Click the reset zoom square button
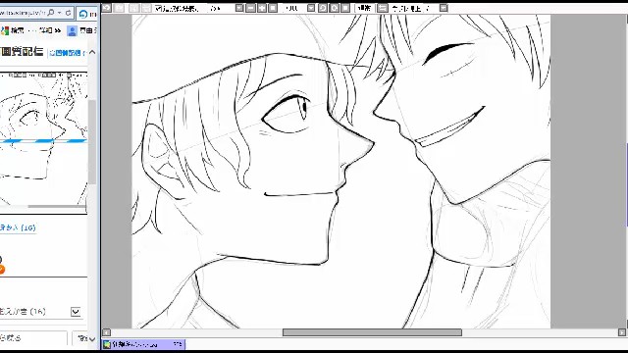Image resolution: width=628 pixels, height=353 pixels. click(273, 8)
